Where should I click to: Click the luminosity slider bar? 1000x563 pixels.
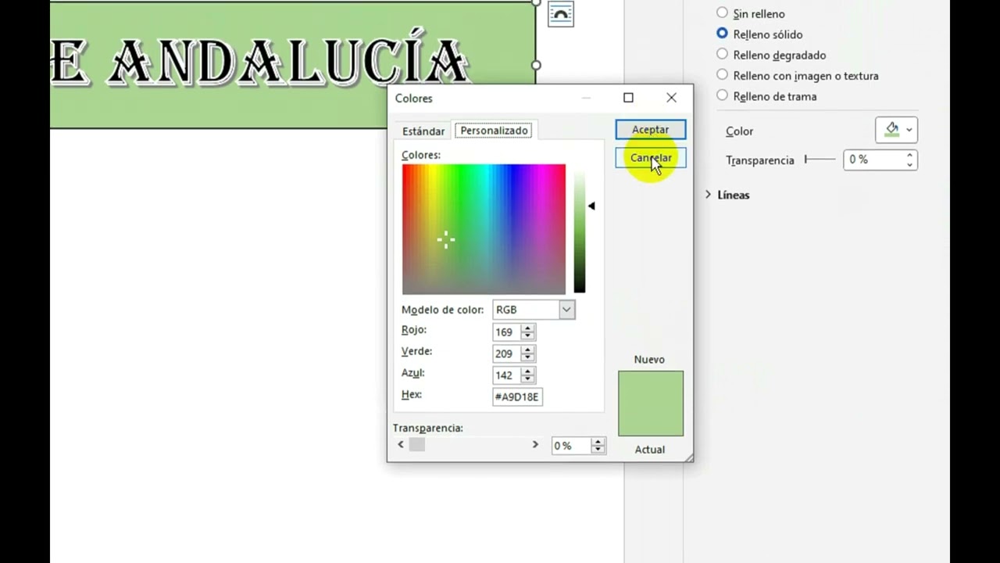[580, 229]
